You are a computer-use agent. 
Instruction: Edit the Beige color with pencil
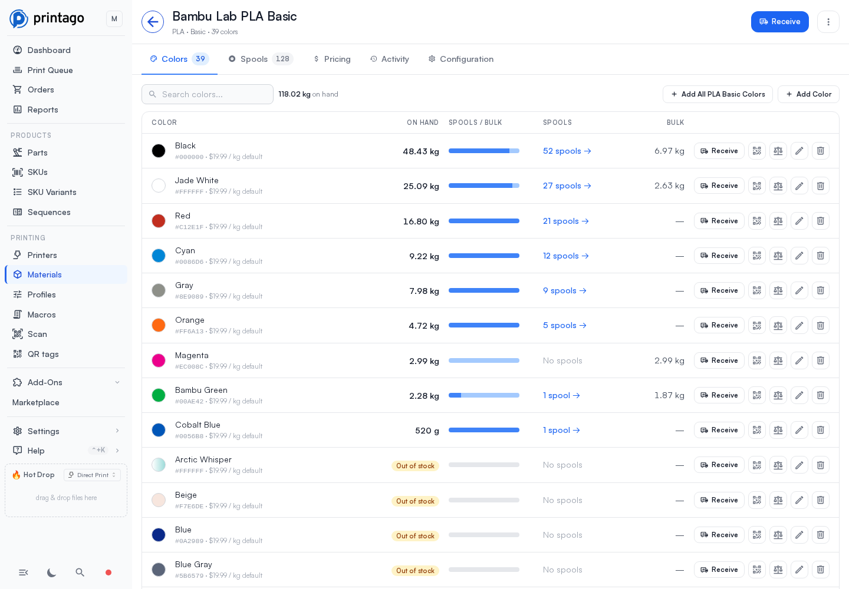point(799,500)
